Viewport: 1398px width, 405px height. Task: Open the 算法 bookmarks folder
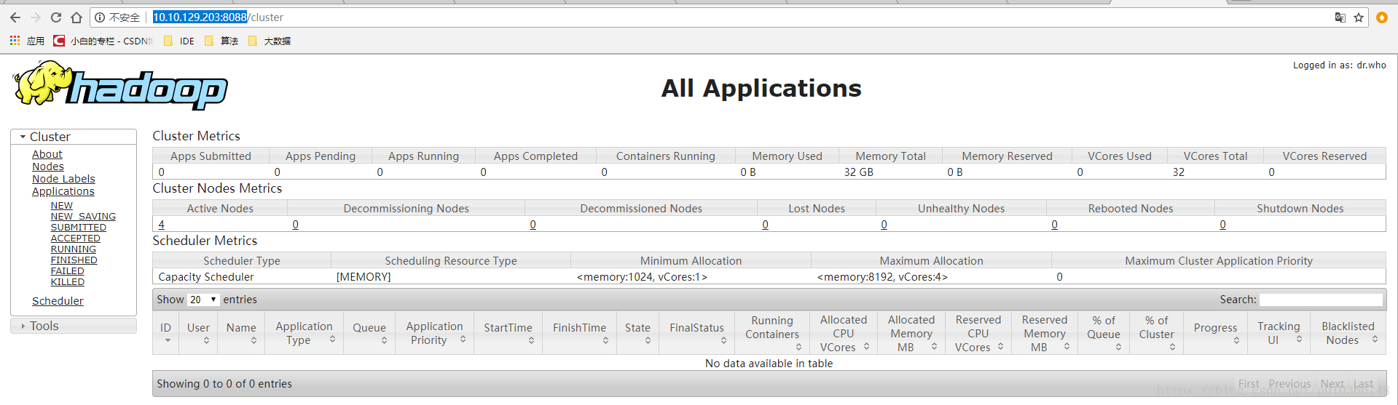coord(221,41)
